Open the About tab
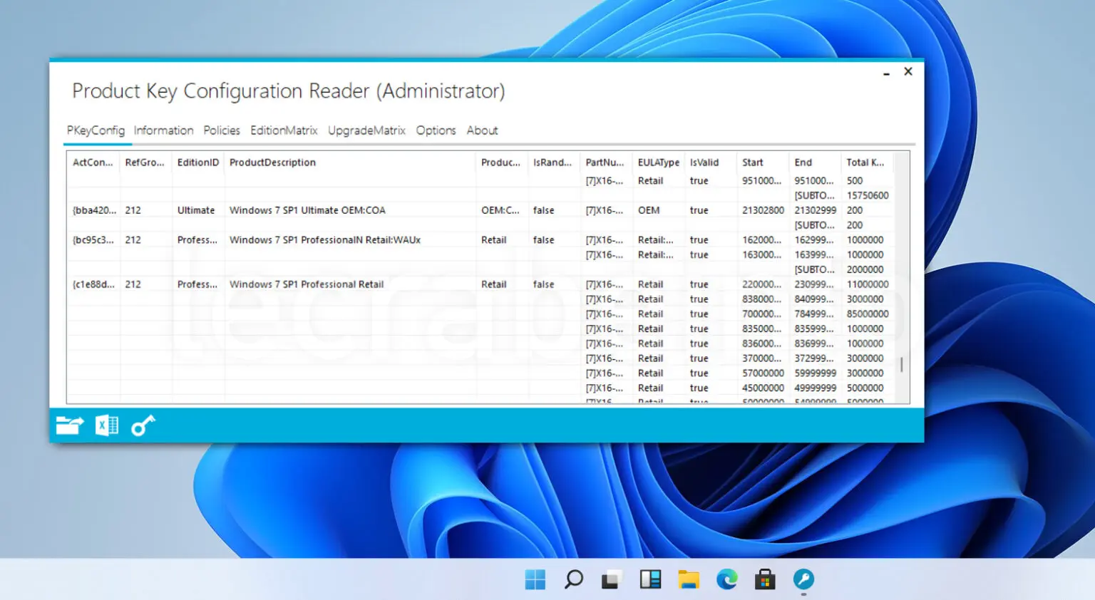The width and height of the screenshot is (1095, 600). click(x=482, y=130)
